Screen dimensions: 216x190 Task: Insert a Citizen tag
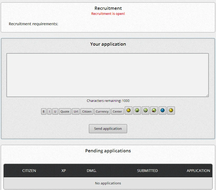[87, 111]
